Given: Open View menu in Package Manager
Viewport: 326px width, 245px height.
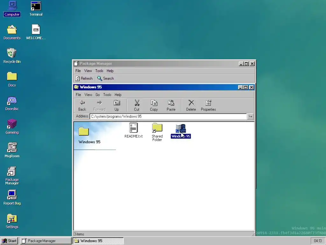Looking at the screenshot, I should click(x=88, y=71).
